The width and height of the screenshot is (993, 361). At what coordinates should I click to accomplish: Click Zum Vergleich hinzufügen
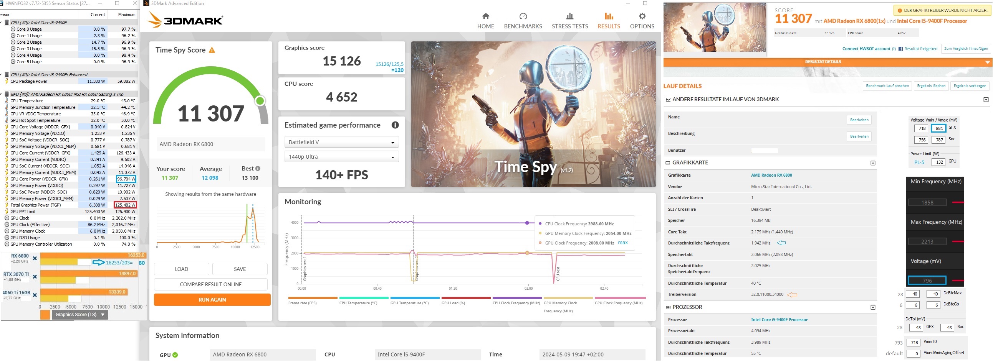tap(966, 49)
